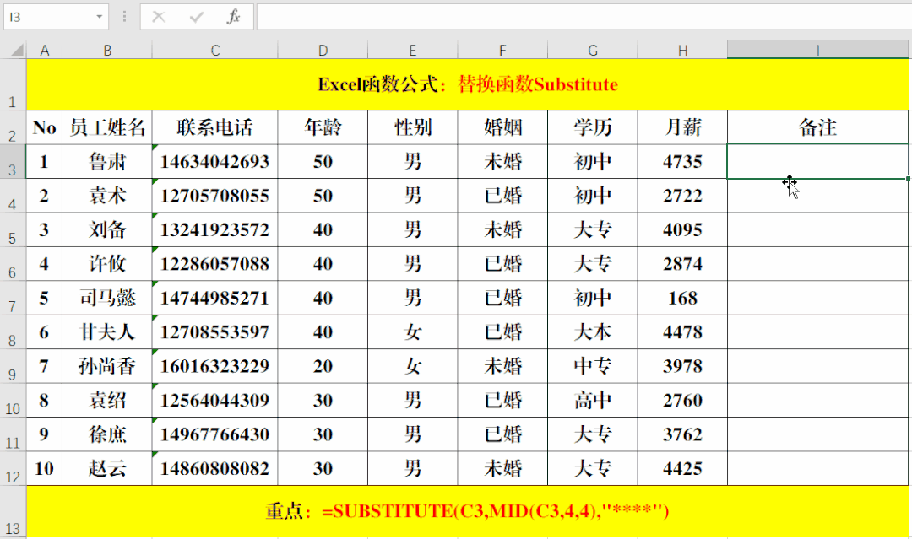Select column G header

[x=592, y=50]
